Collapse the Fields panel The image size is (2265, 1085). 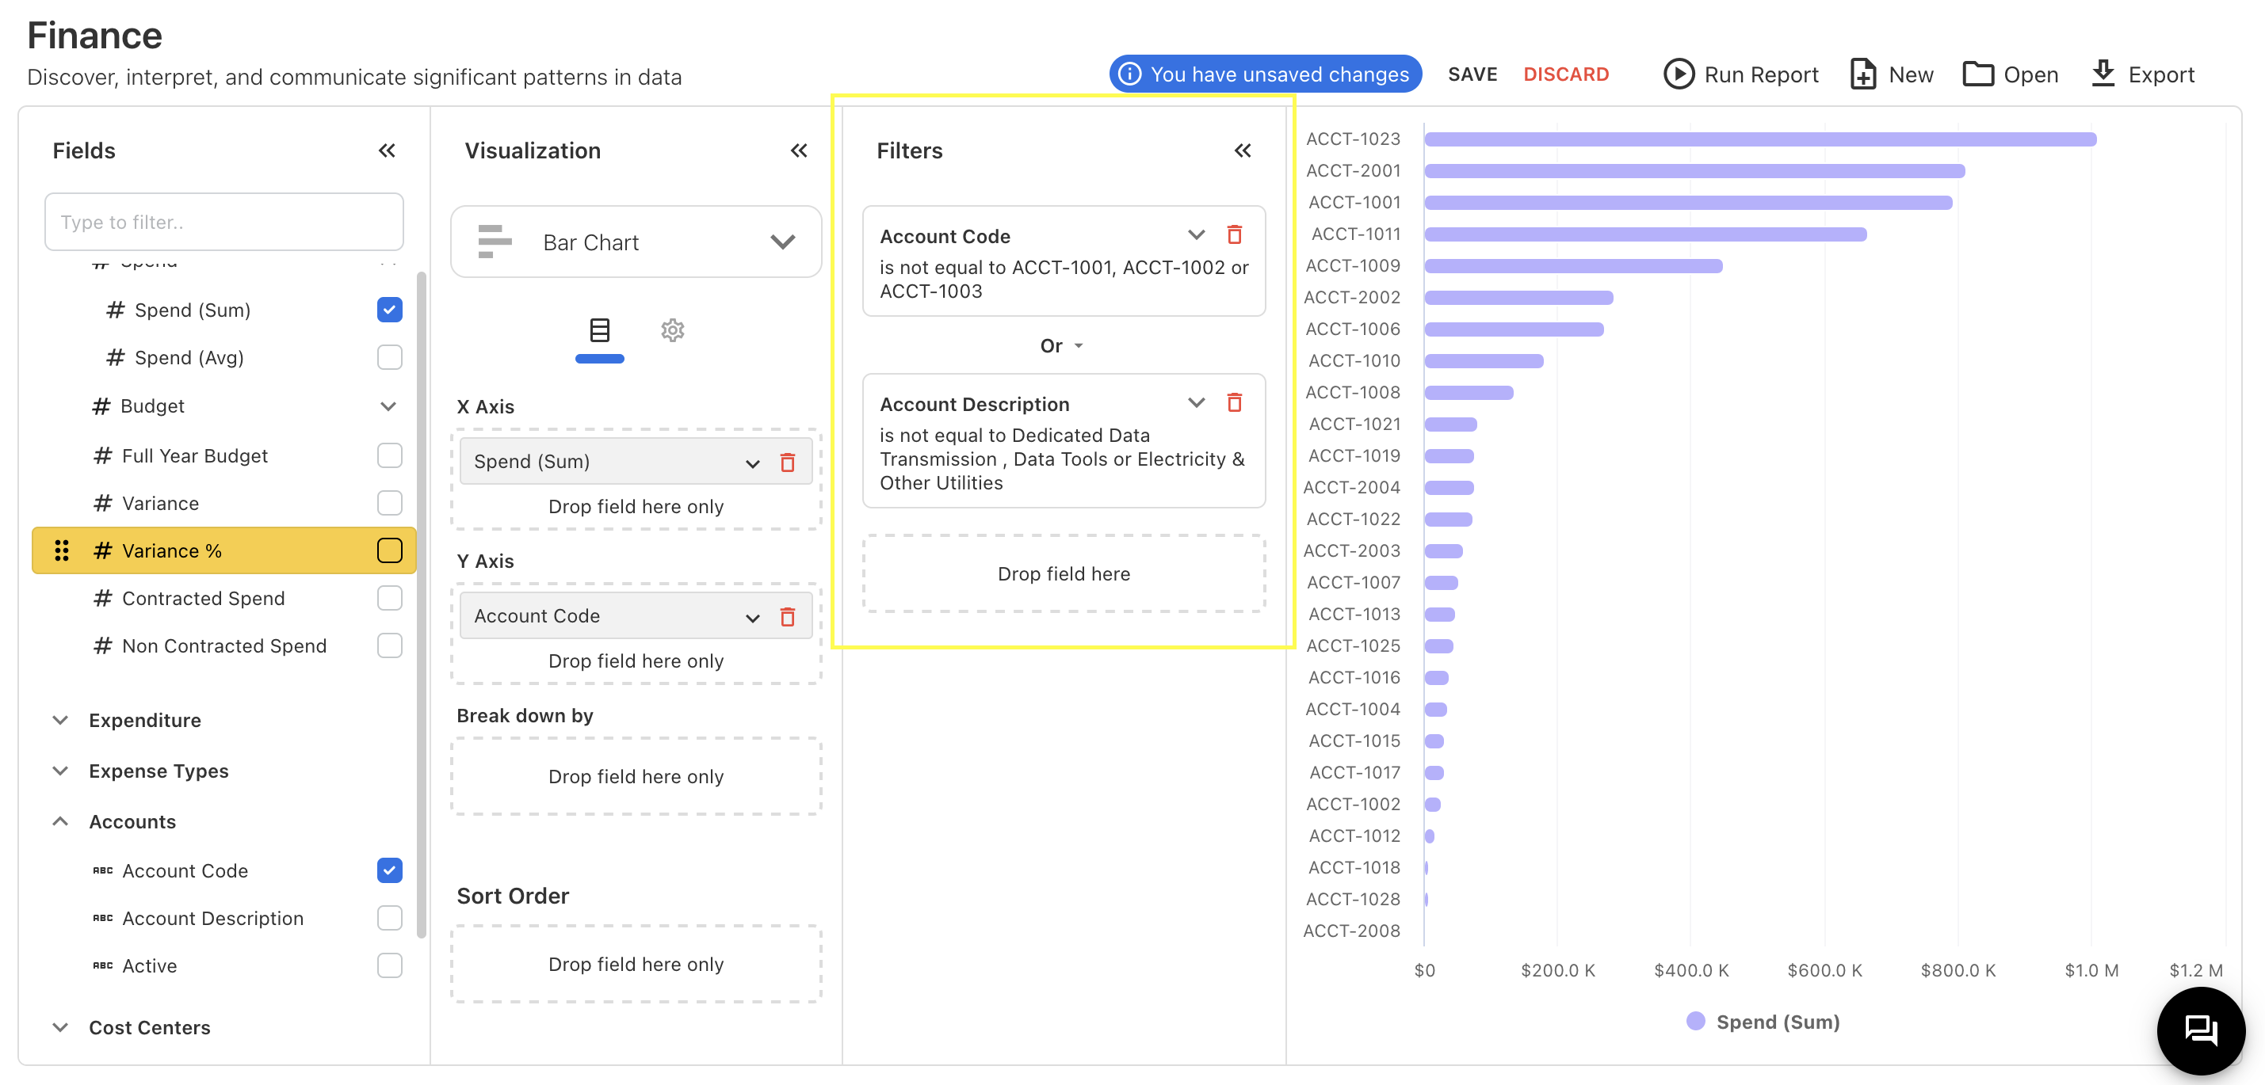pyautogui.click(x=387, y=150)
